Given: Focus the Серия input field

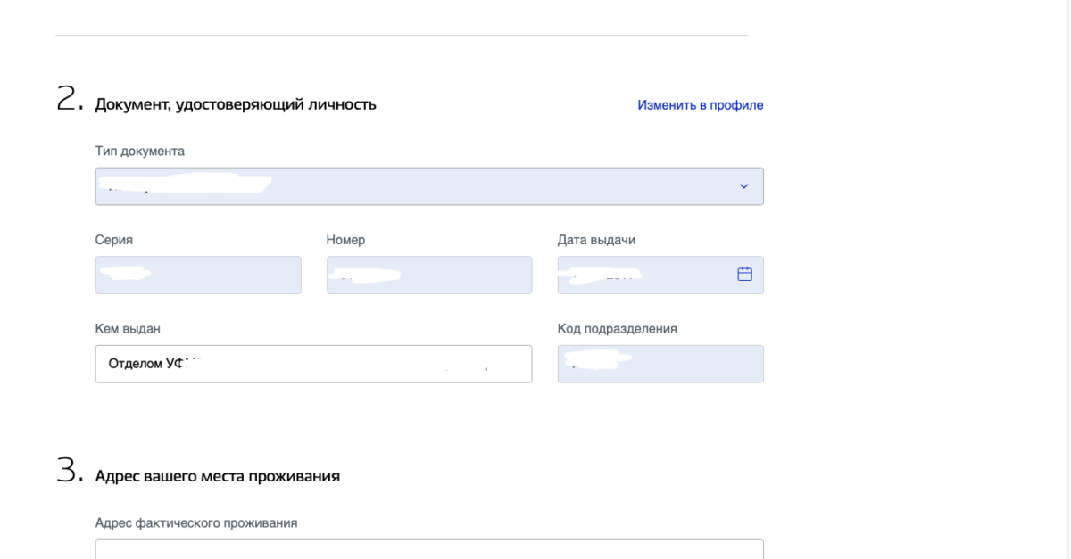Looking at the screenshot, I should click(x=198, y=275).
